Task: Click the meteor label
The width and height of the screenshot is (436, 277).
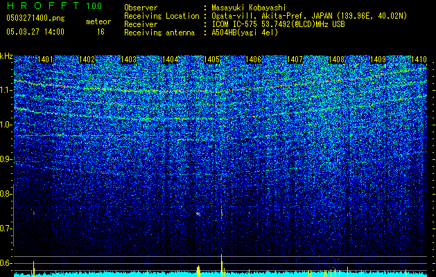Action: tap(98, 21)
